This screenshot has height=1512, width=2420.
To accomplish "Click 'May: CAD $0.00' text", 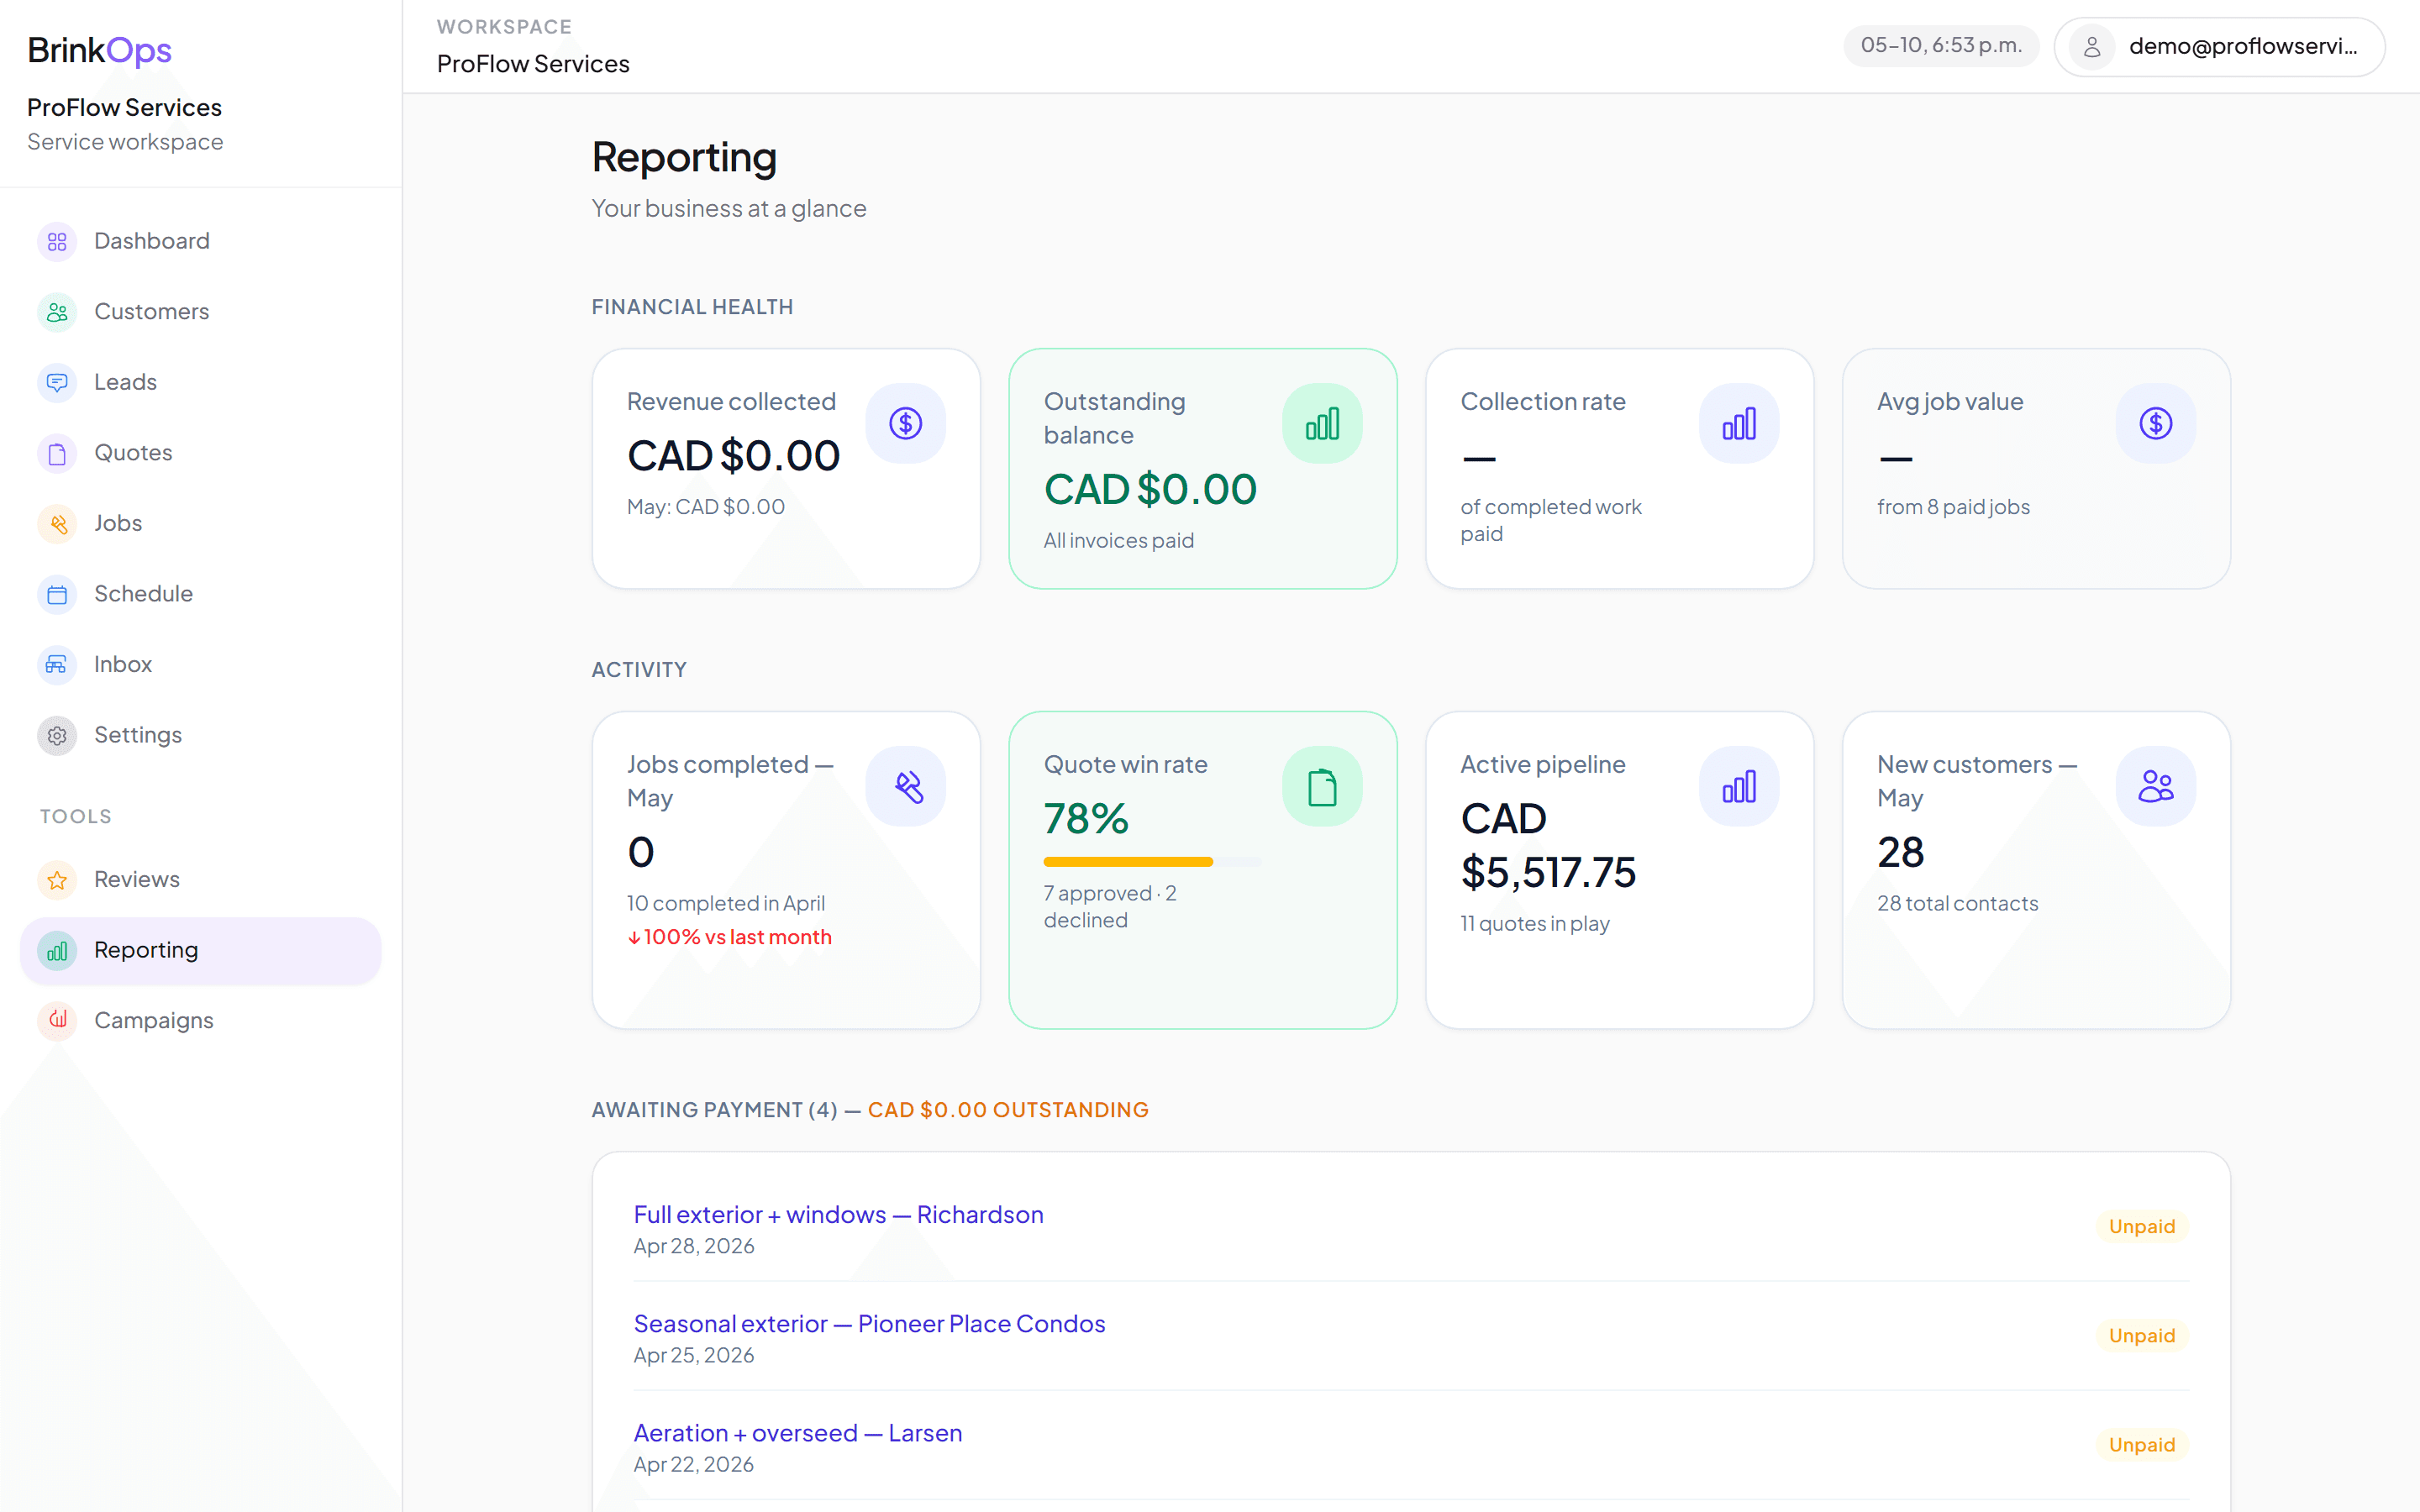I will coord(706,507).
